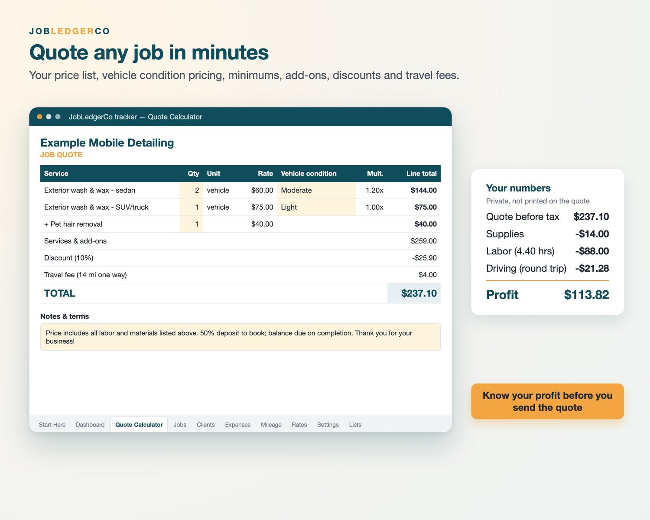Edit quantity cell for Pet hair removal
650x520 pixels.
coord(191,224)
